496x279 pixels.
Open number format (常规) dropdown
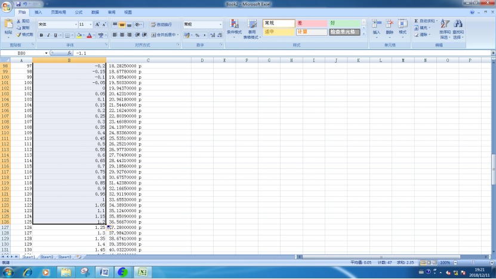pos(220,24)
